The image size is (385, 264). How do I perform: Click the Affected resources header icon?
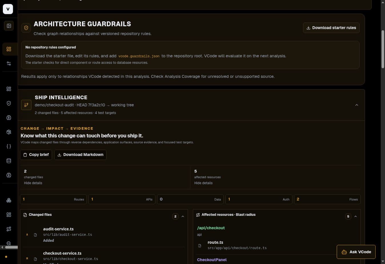198,215
